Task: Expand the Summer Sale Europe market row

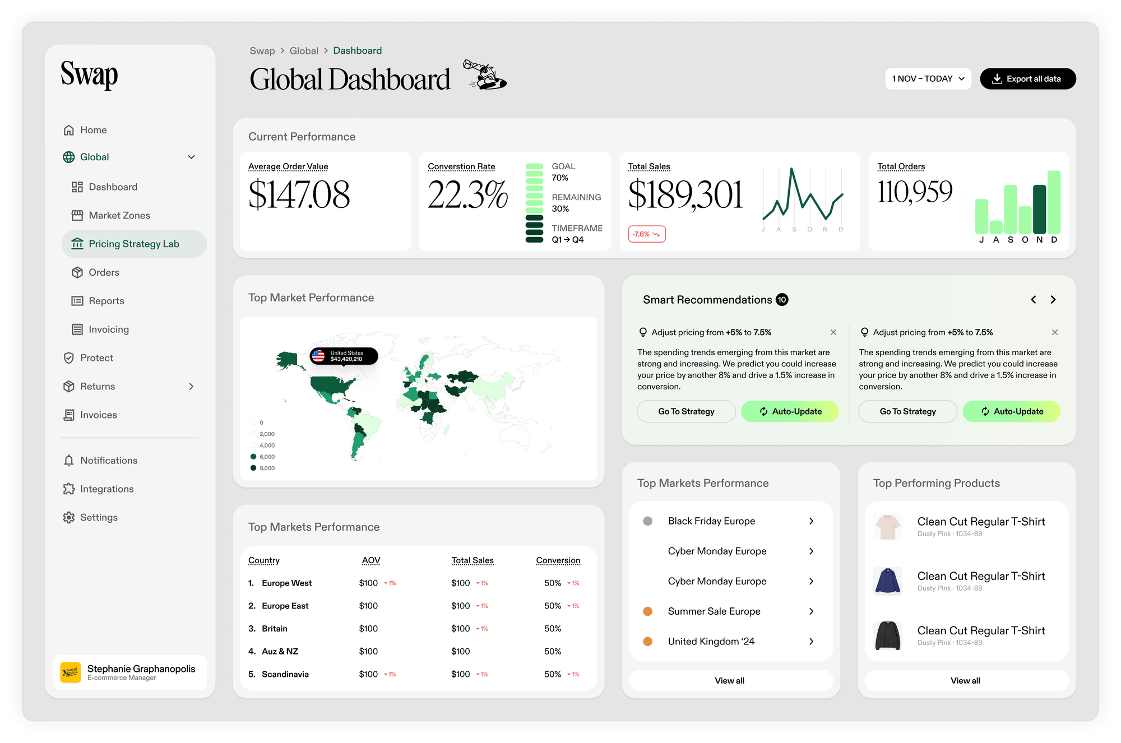Action: coord(811,611)
